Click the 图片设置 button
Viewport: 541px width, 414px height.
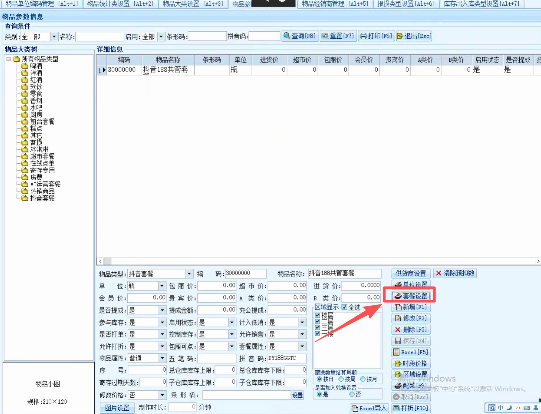click(x=117, y=408)
